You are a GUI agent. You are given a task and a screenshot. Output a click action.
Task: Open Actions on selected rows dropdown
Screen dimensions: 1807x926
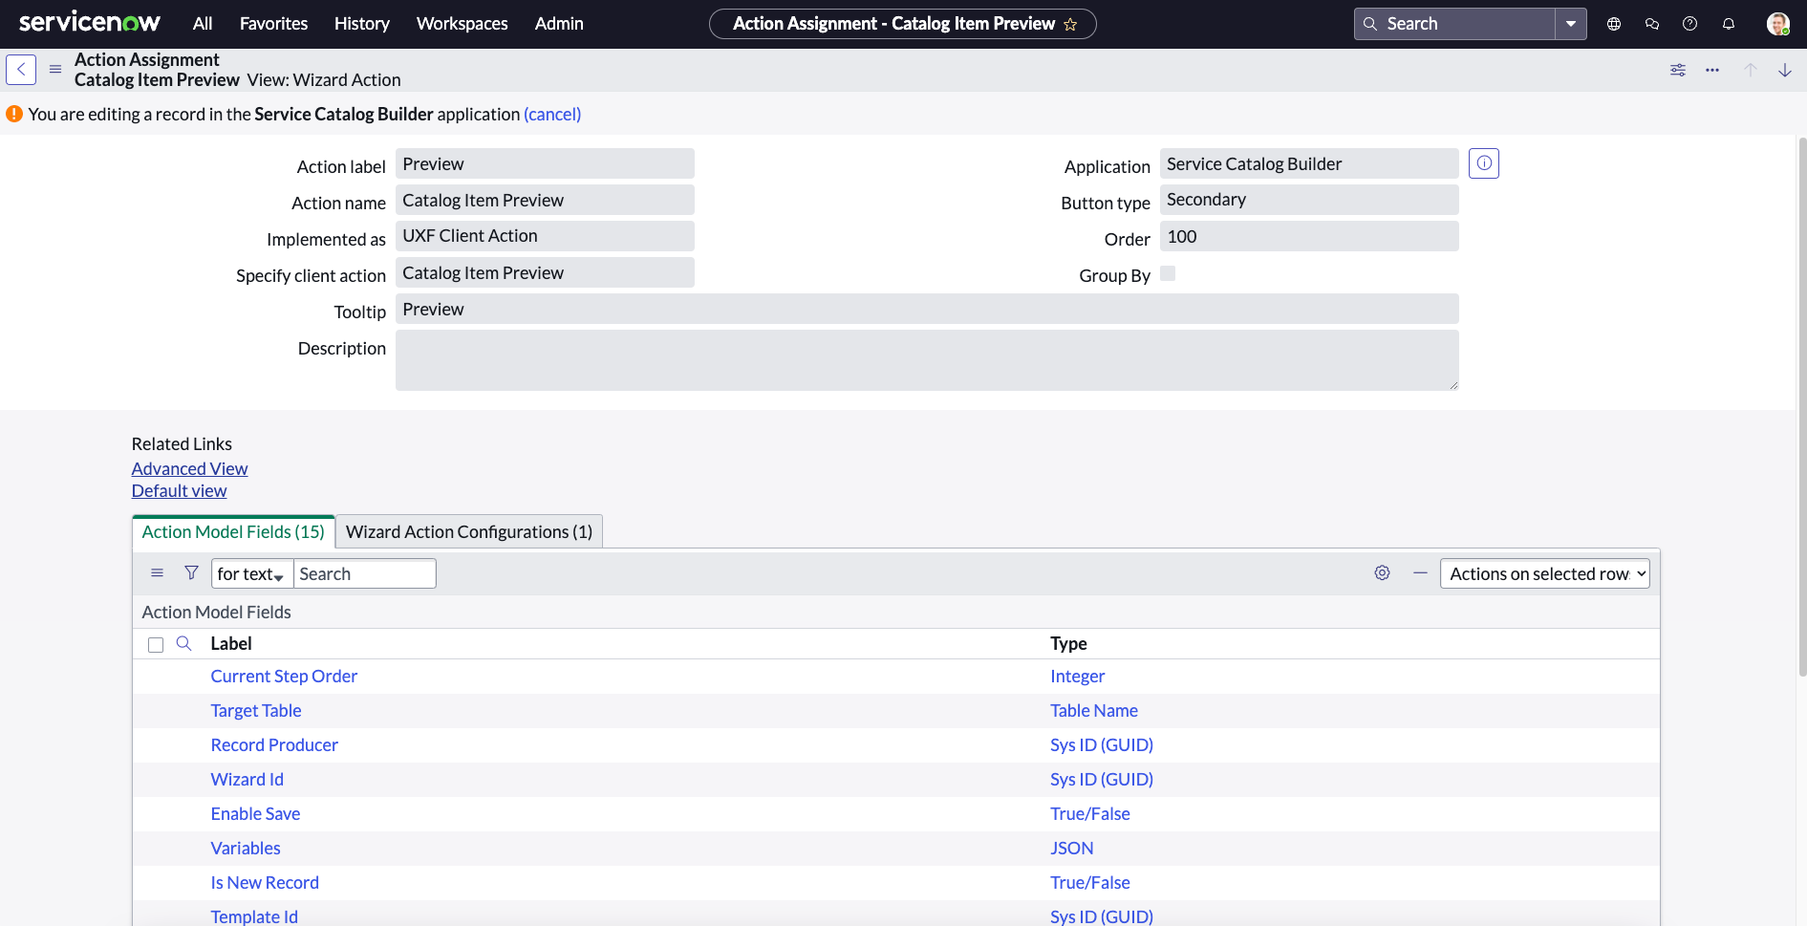pos(1544,574)
